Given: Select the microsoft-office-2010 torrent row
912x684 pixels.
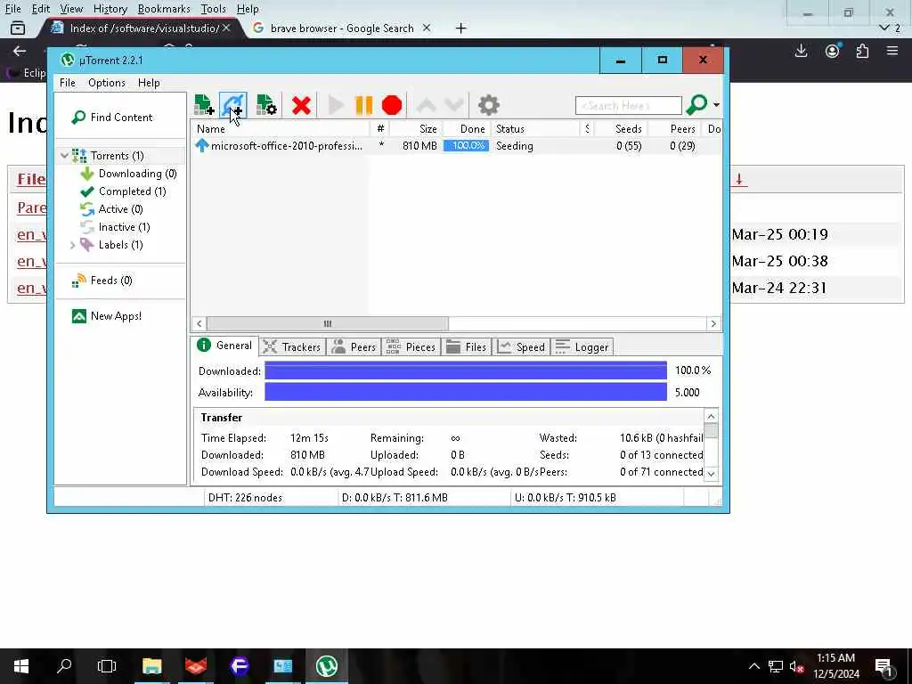Looking at the screenshot, I should tap(456, 146).
